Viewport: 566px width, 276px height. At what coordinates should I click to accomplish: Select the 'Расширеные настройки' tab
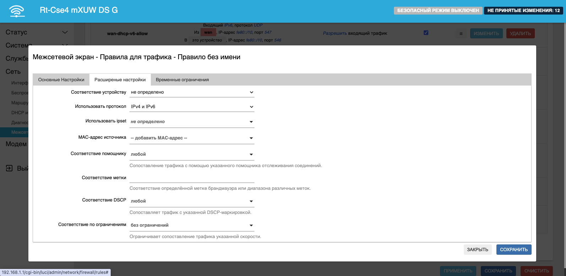coord(120,80)
